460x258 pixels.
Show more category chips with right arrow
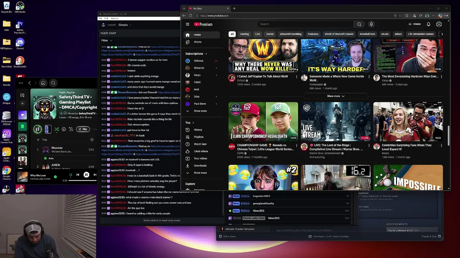[x=442, y=34]
